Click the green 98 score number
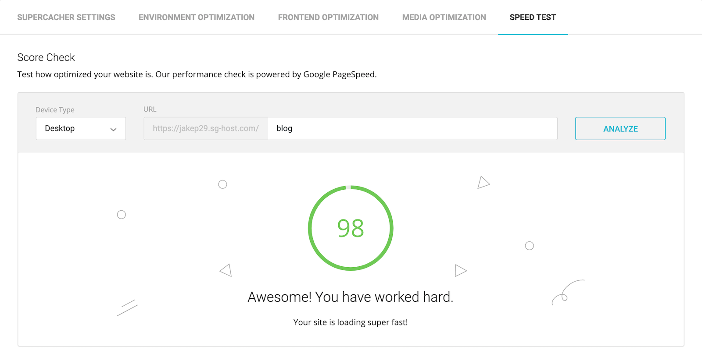 point(351,228)
